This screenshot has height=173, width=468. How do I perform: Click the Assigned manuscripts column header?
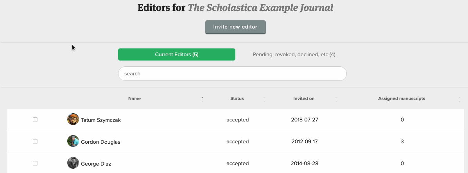pos(402,98)
